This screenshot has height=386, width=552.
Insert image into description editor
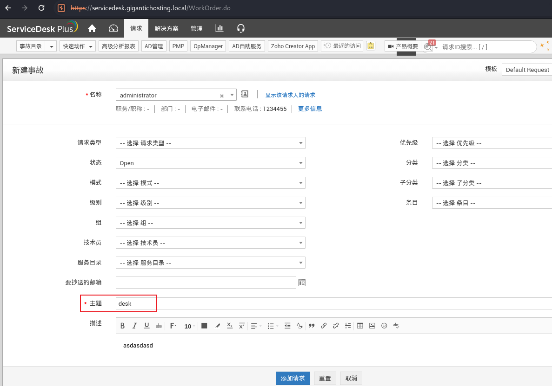[372, 326]
